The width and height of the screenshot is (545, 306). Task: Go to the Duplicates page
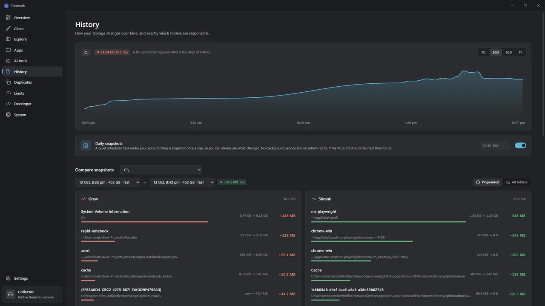(x=32, y=82)
